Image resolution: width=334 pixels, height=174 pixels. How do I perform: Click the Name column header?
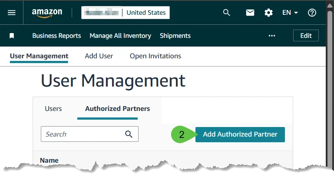click(x=49, y=161)
